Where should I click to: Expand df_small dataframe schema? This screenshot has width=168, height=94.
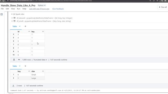coord(12,21)
